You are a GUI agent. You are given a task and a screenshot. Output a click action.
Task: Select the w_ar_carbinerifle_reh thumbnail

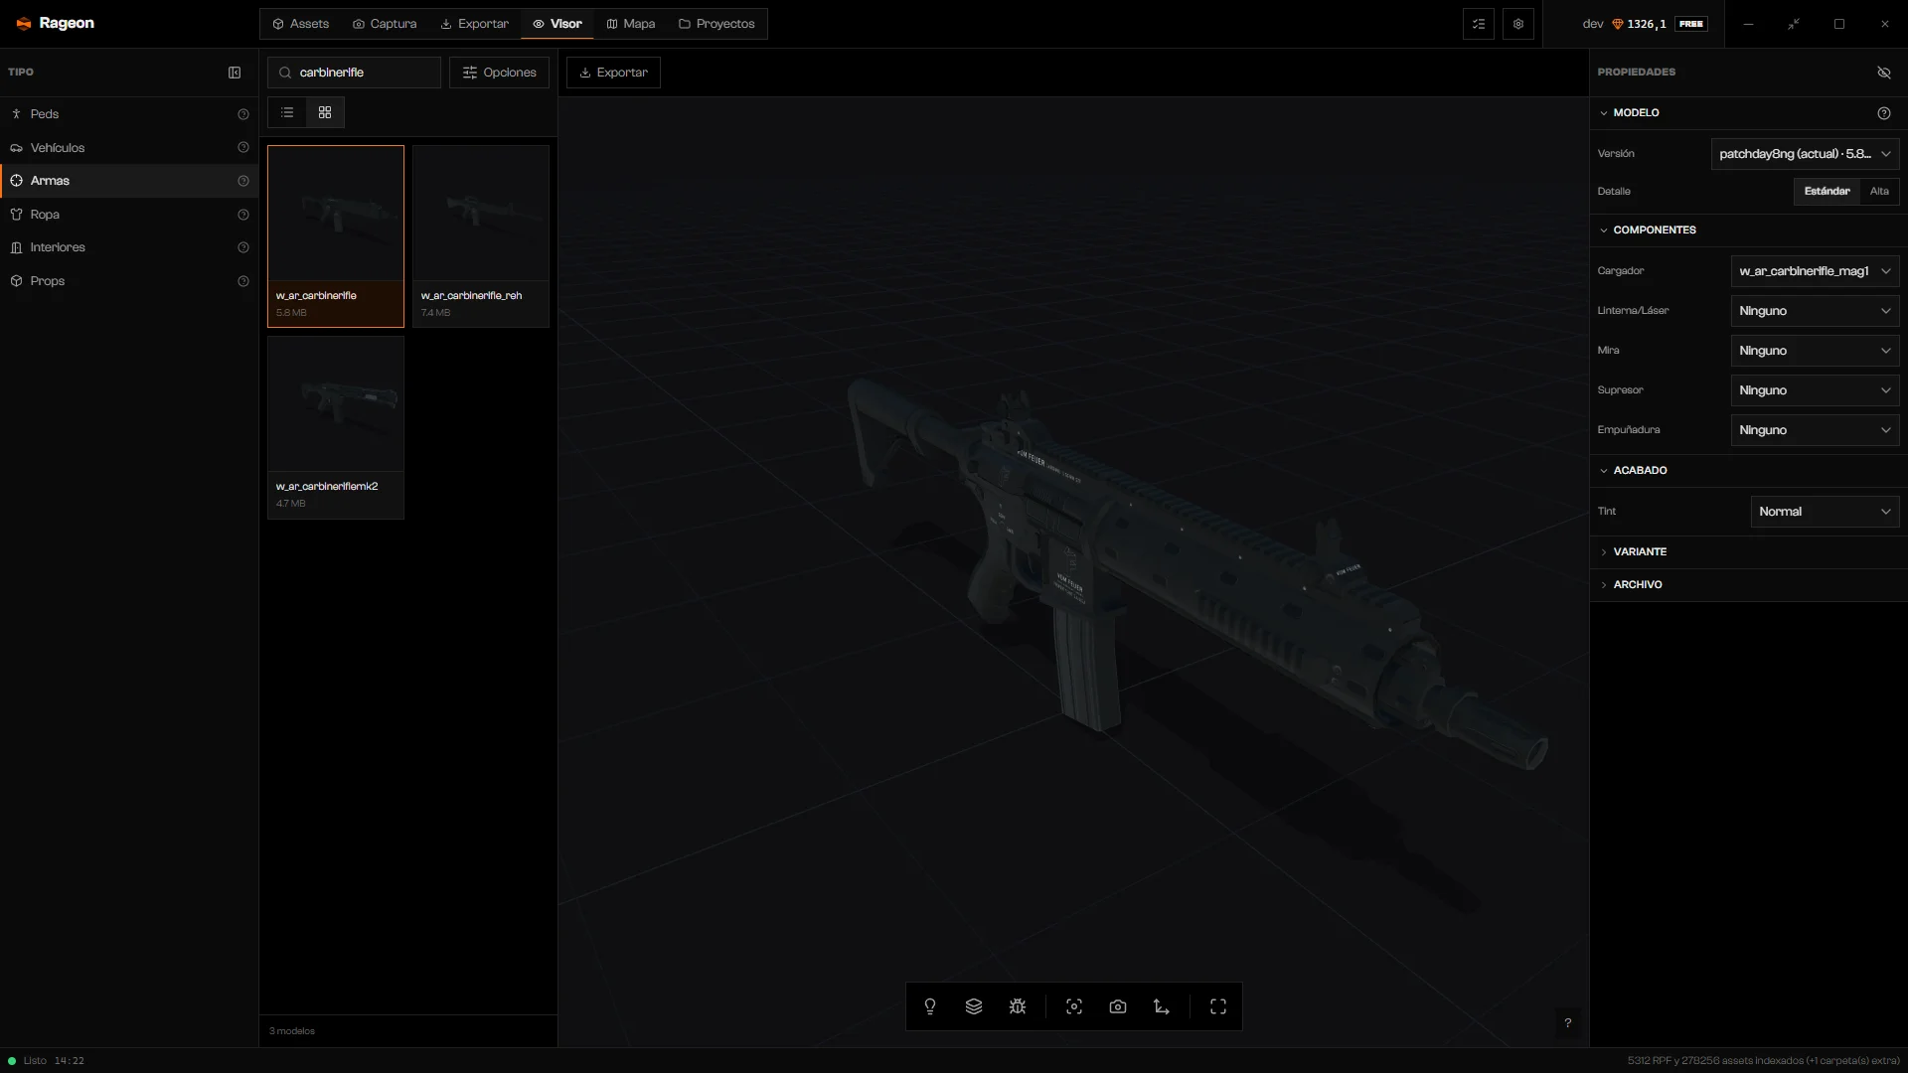[x=481, y=236]
